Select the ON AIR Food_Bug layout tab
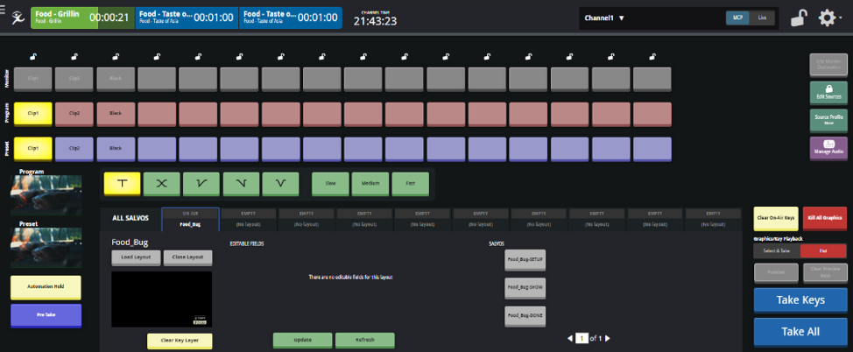The height and width of the screenshot is (352, 853). click(190, 219)
